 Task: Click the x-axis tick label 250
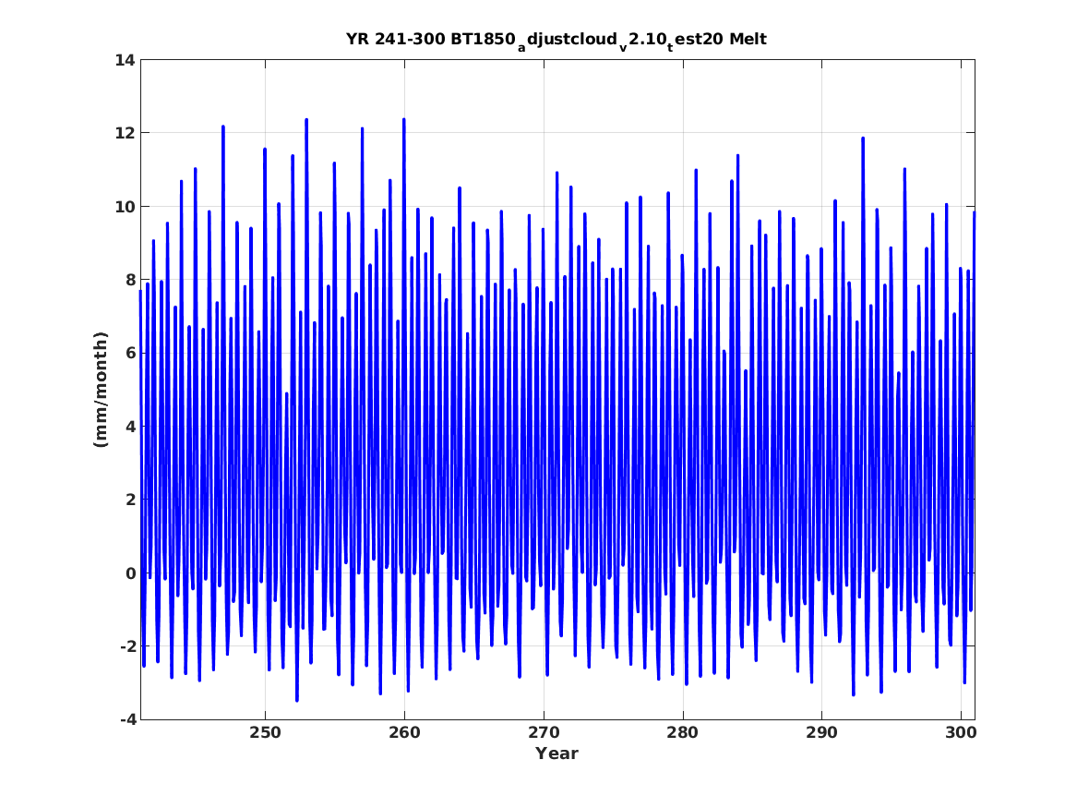265,733
